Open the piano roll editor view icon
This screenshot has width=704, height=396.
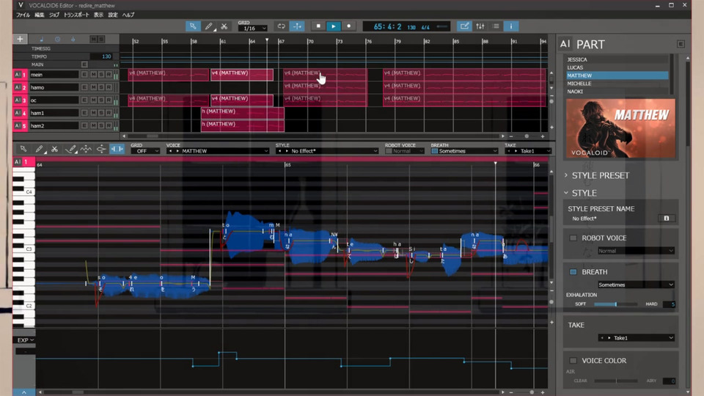pos(464,26)
